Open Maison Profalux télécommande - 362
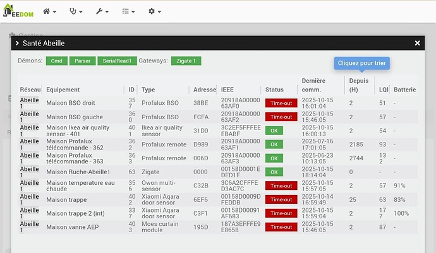436x253 pixels. 75,144
